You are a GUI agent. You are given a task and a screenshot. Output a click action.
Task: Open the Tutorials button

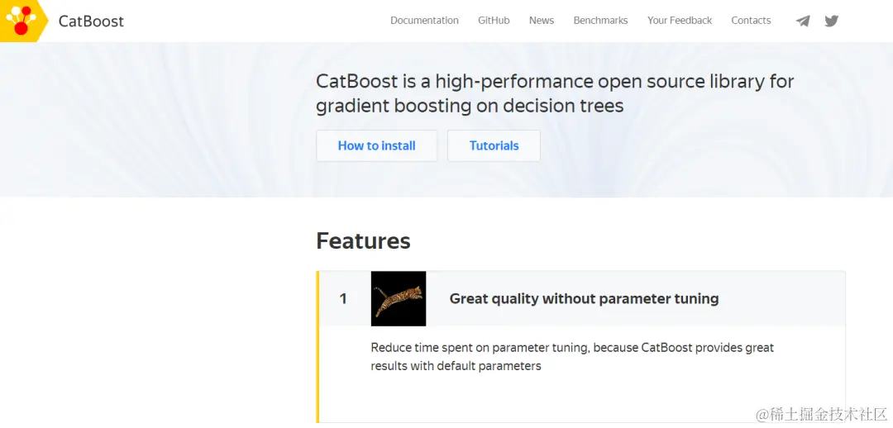click(x=494, y=145)
